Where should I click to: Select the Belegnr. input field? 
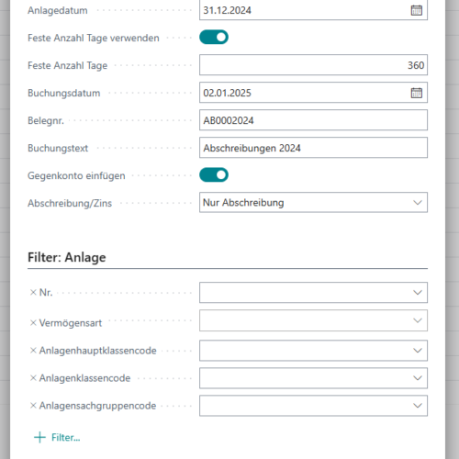(313, 120)
